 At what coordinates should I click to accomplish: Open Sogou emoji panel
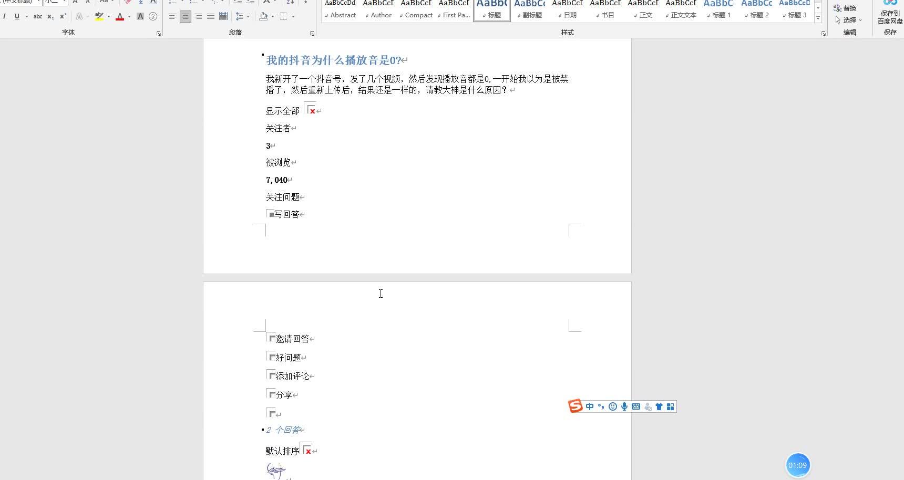click(613, 406)
